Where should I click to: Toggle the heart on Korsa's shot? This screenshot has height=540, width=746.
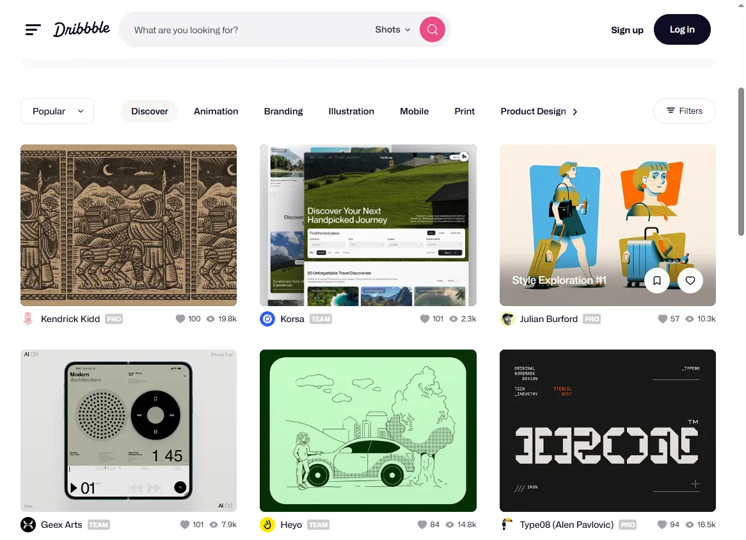(425, 319)
